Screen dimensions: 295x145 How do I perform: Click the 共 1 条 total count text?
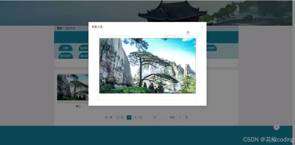coord(109,118)
